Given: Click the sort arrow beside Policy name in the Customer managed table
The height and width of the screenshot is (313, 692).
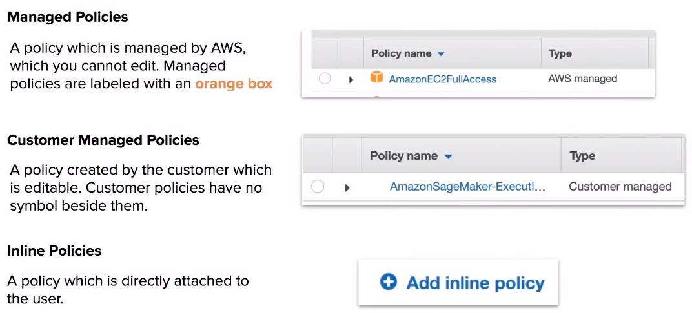Looking at the screenshot, I should (x=449, y=156).
